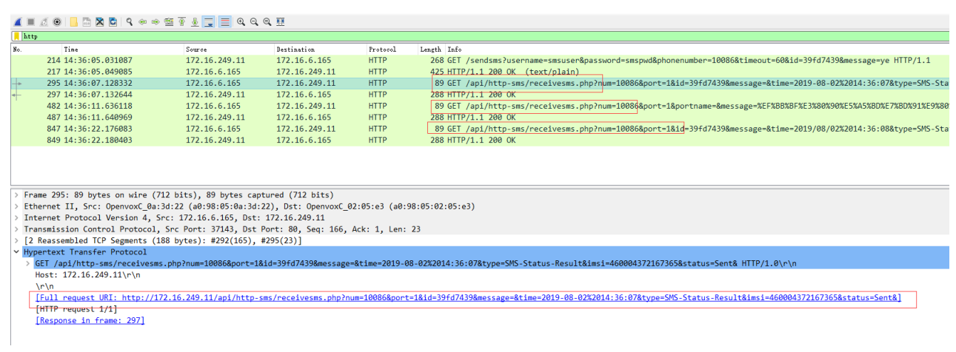Image resolution: width=956 pixels, height=352 pixels.
Task: Start capturing packets with the shark fin icon
Action: click(18, 22)
